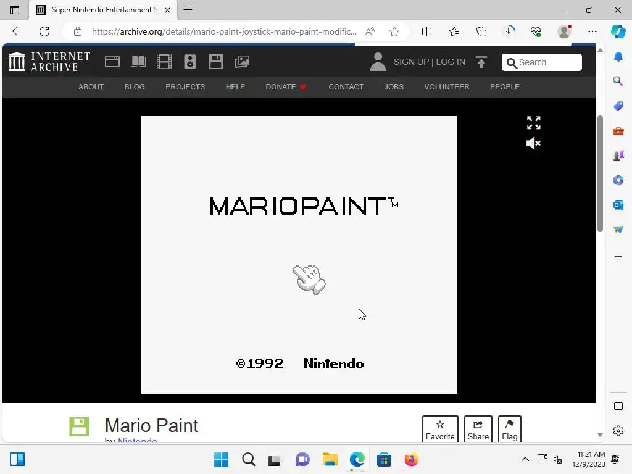Screen dimensions: 632x474
Task: Open Edge sidebar tools briefcase icon
Action: pos(618,131)
